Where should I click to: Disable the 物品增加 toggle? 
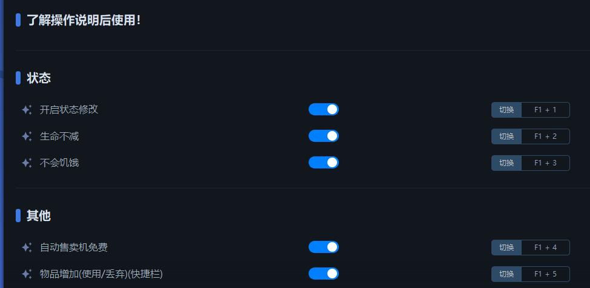click(x=324, y=274)
